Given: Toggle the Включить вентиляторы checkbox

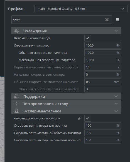Looking at the screenshot, I should point(88,38).
